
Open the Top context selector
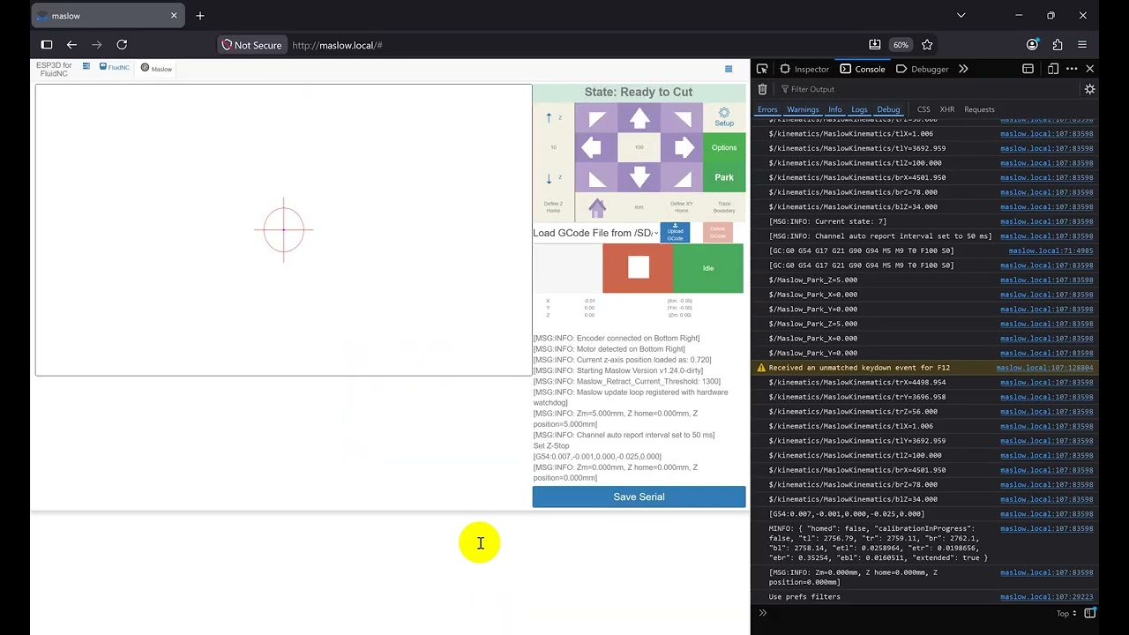tap(1066, 613)
